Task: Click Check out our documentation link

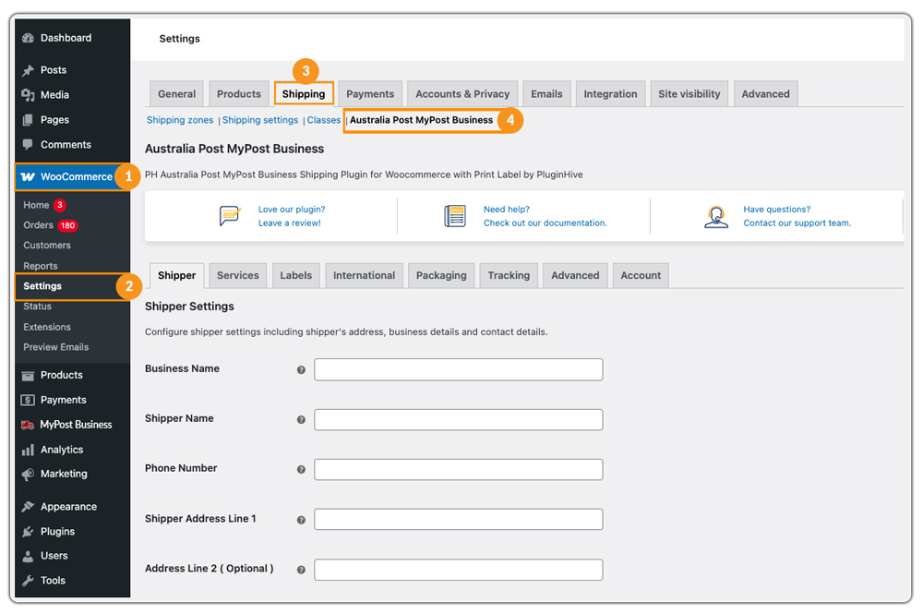Action: coord(545,223)
